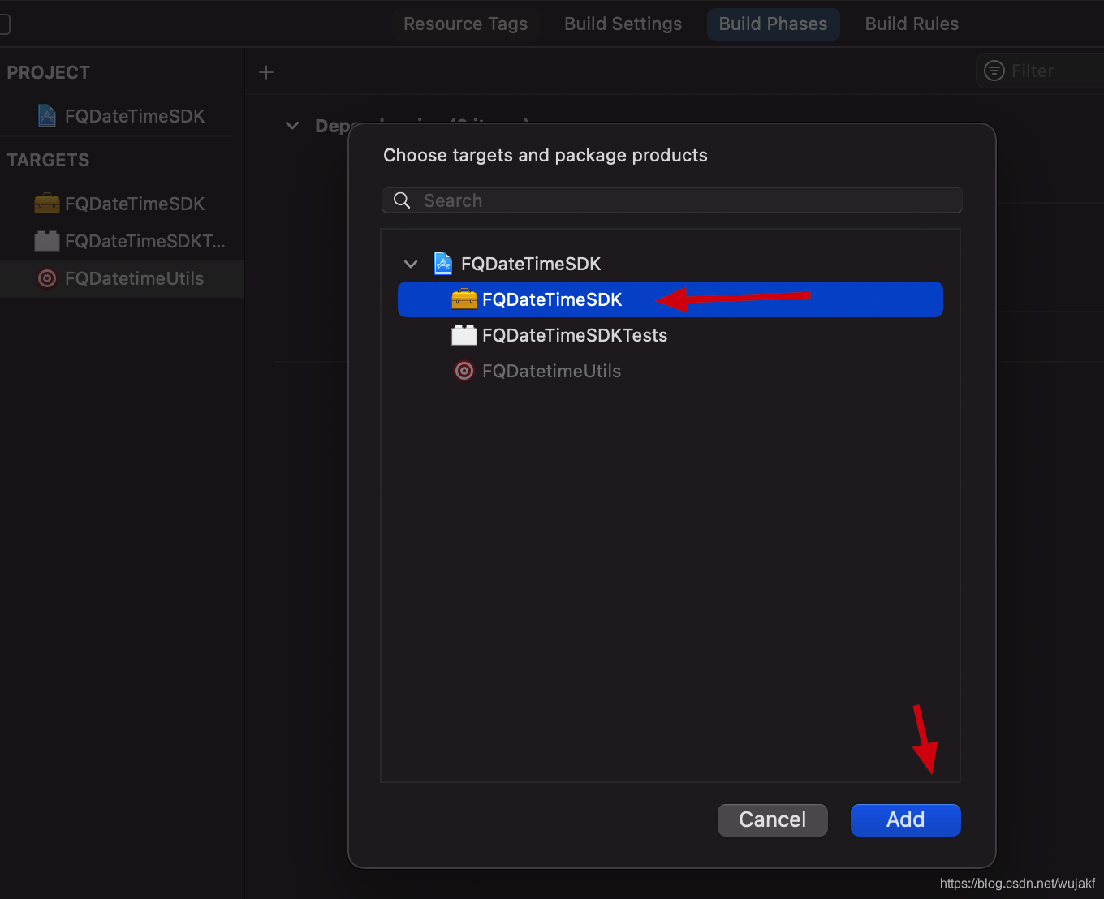Open the Build Rules tab
This screenshot has height=899, width=1104.
[x=912, y=24]
